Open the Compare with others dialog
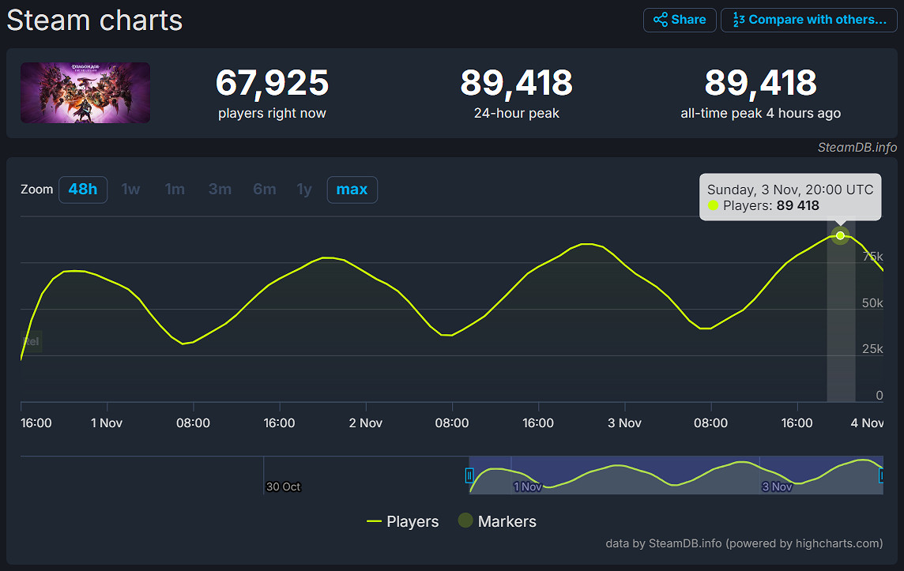Viewport: 904px width, 571px height. coord(808,20)
